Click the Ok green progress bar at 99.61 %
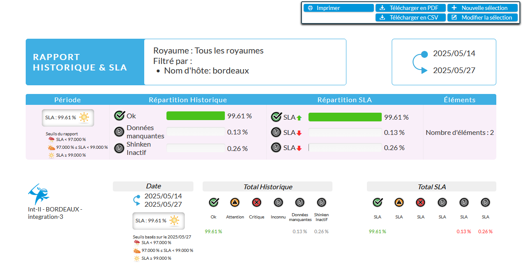The width and height of the screenshot is (522, 268). click(196, 116)
